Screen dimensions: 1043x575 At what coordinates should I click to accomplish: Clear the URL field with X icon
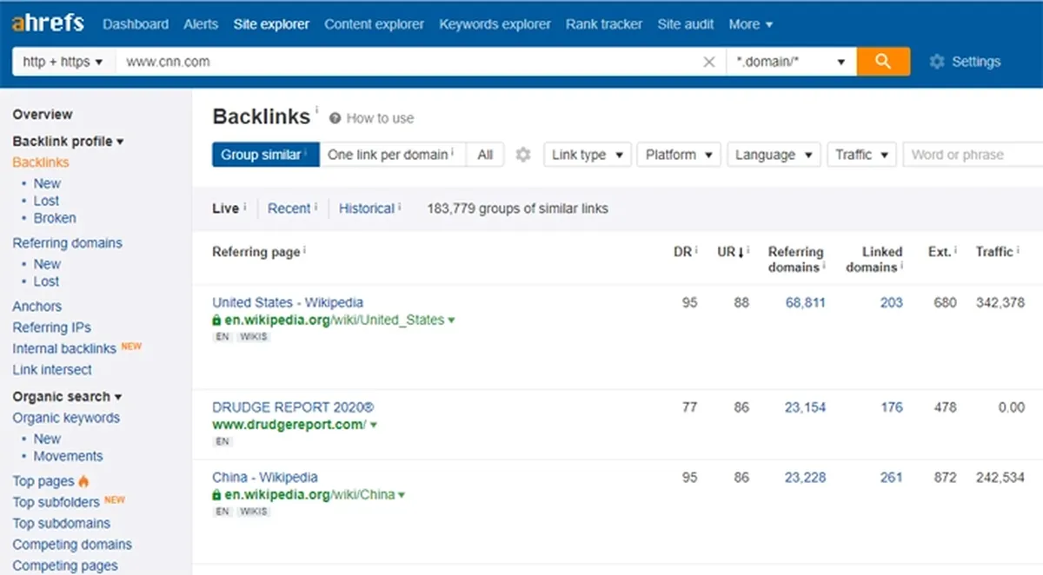(709, 62)
